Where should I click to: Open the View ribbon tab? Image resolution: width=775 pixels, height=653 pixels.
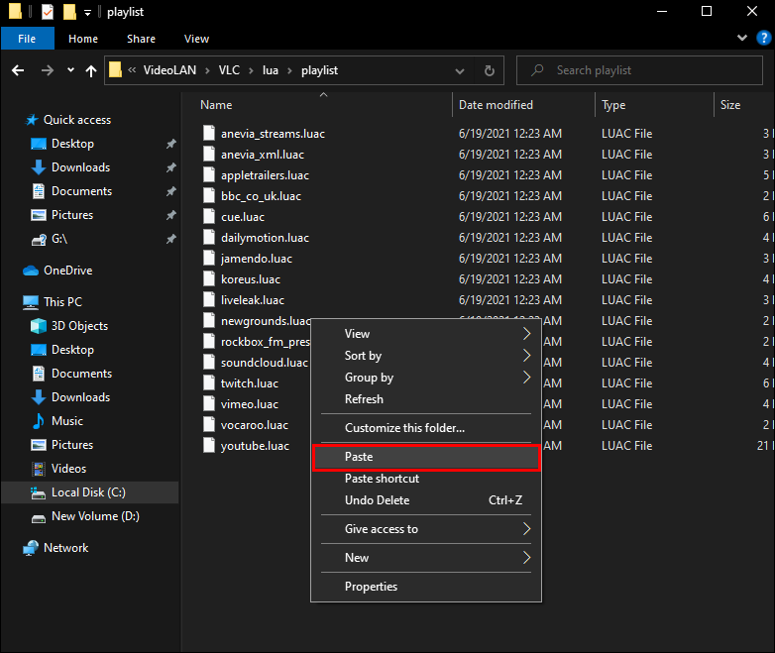pyautogui.click(x=196, y=39)
